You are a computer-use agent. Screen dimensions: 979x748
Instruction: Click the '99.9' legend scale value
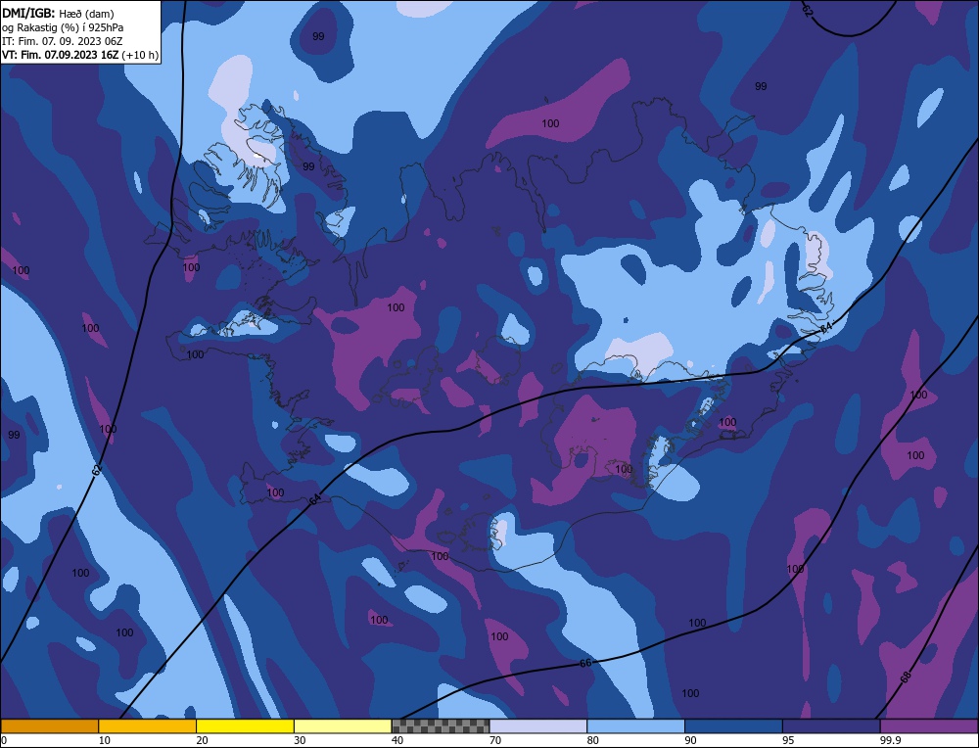(889, 740)
